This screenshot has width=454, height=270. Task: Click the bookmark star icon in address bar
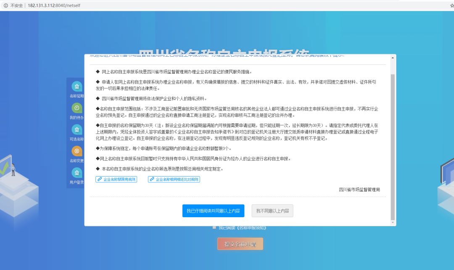[452, 5]
